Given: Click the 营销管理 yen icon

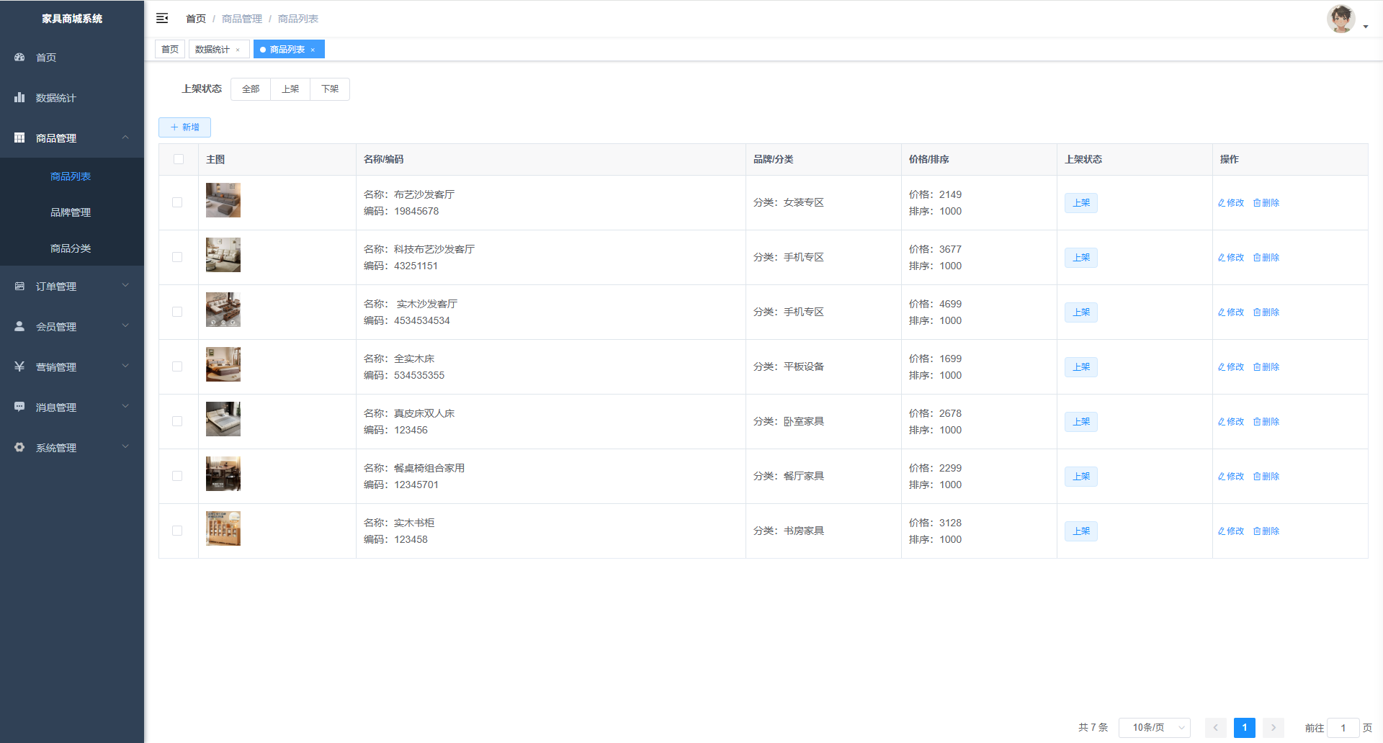Looking at the screenshot, I should pos(19,366).
